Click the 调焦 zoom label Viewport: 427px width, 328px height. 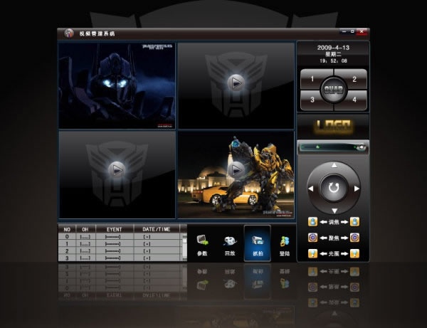(x=334, y=222)
